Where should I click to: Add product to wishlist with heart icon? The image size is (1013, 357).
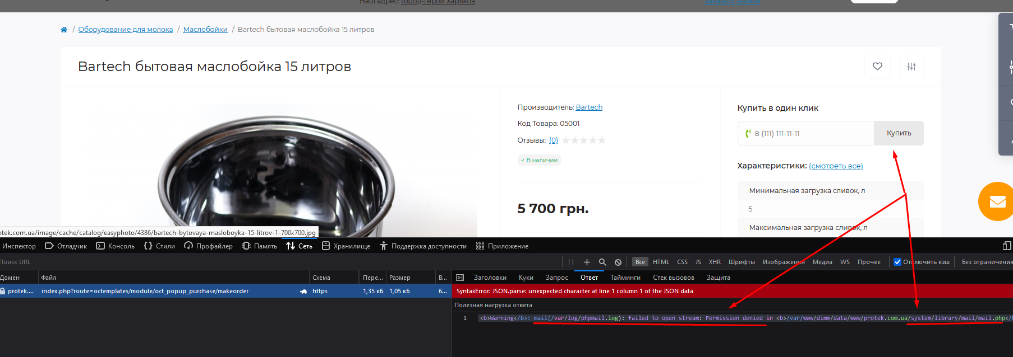877,67
